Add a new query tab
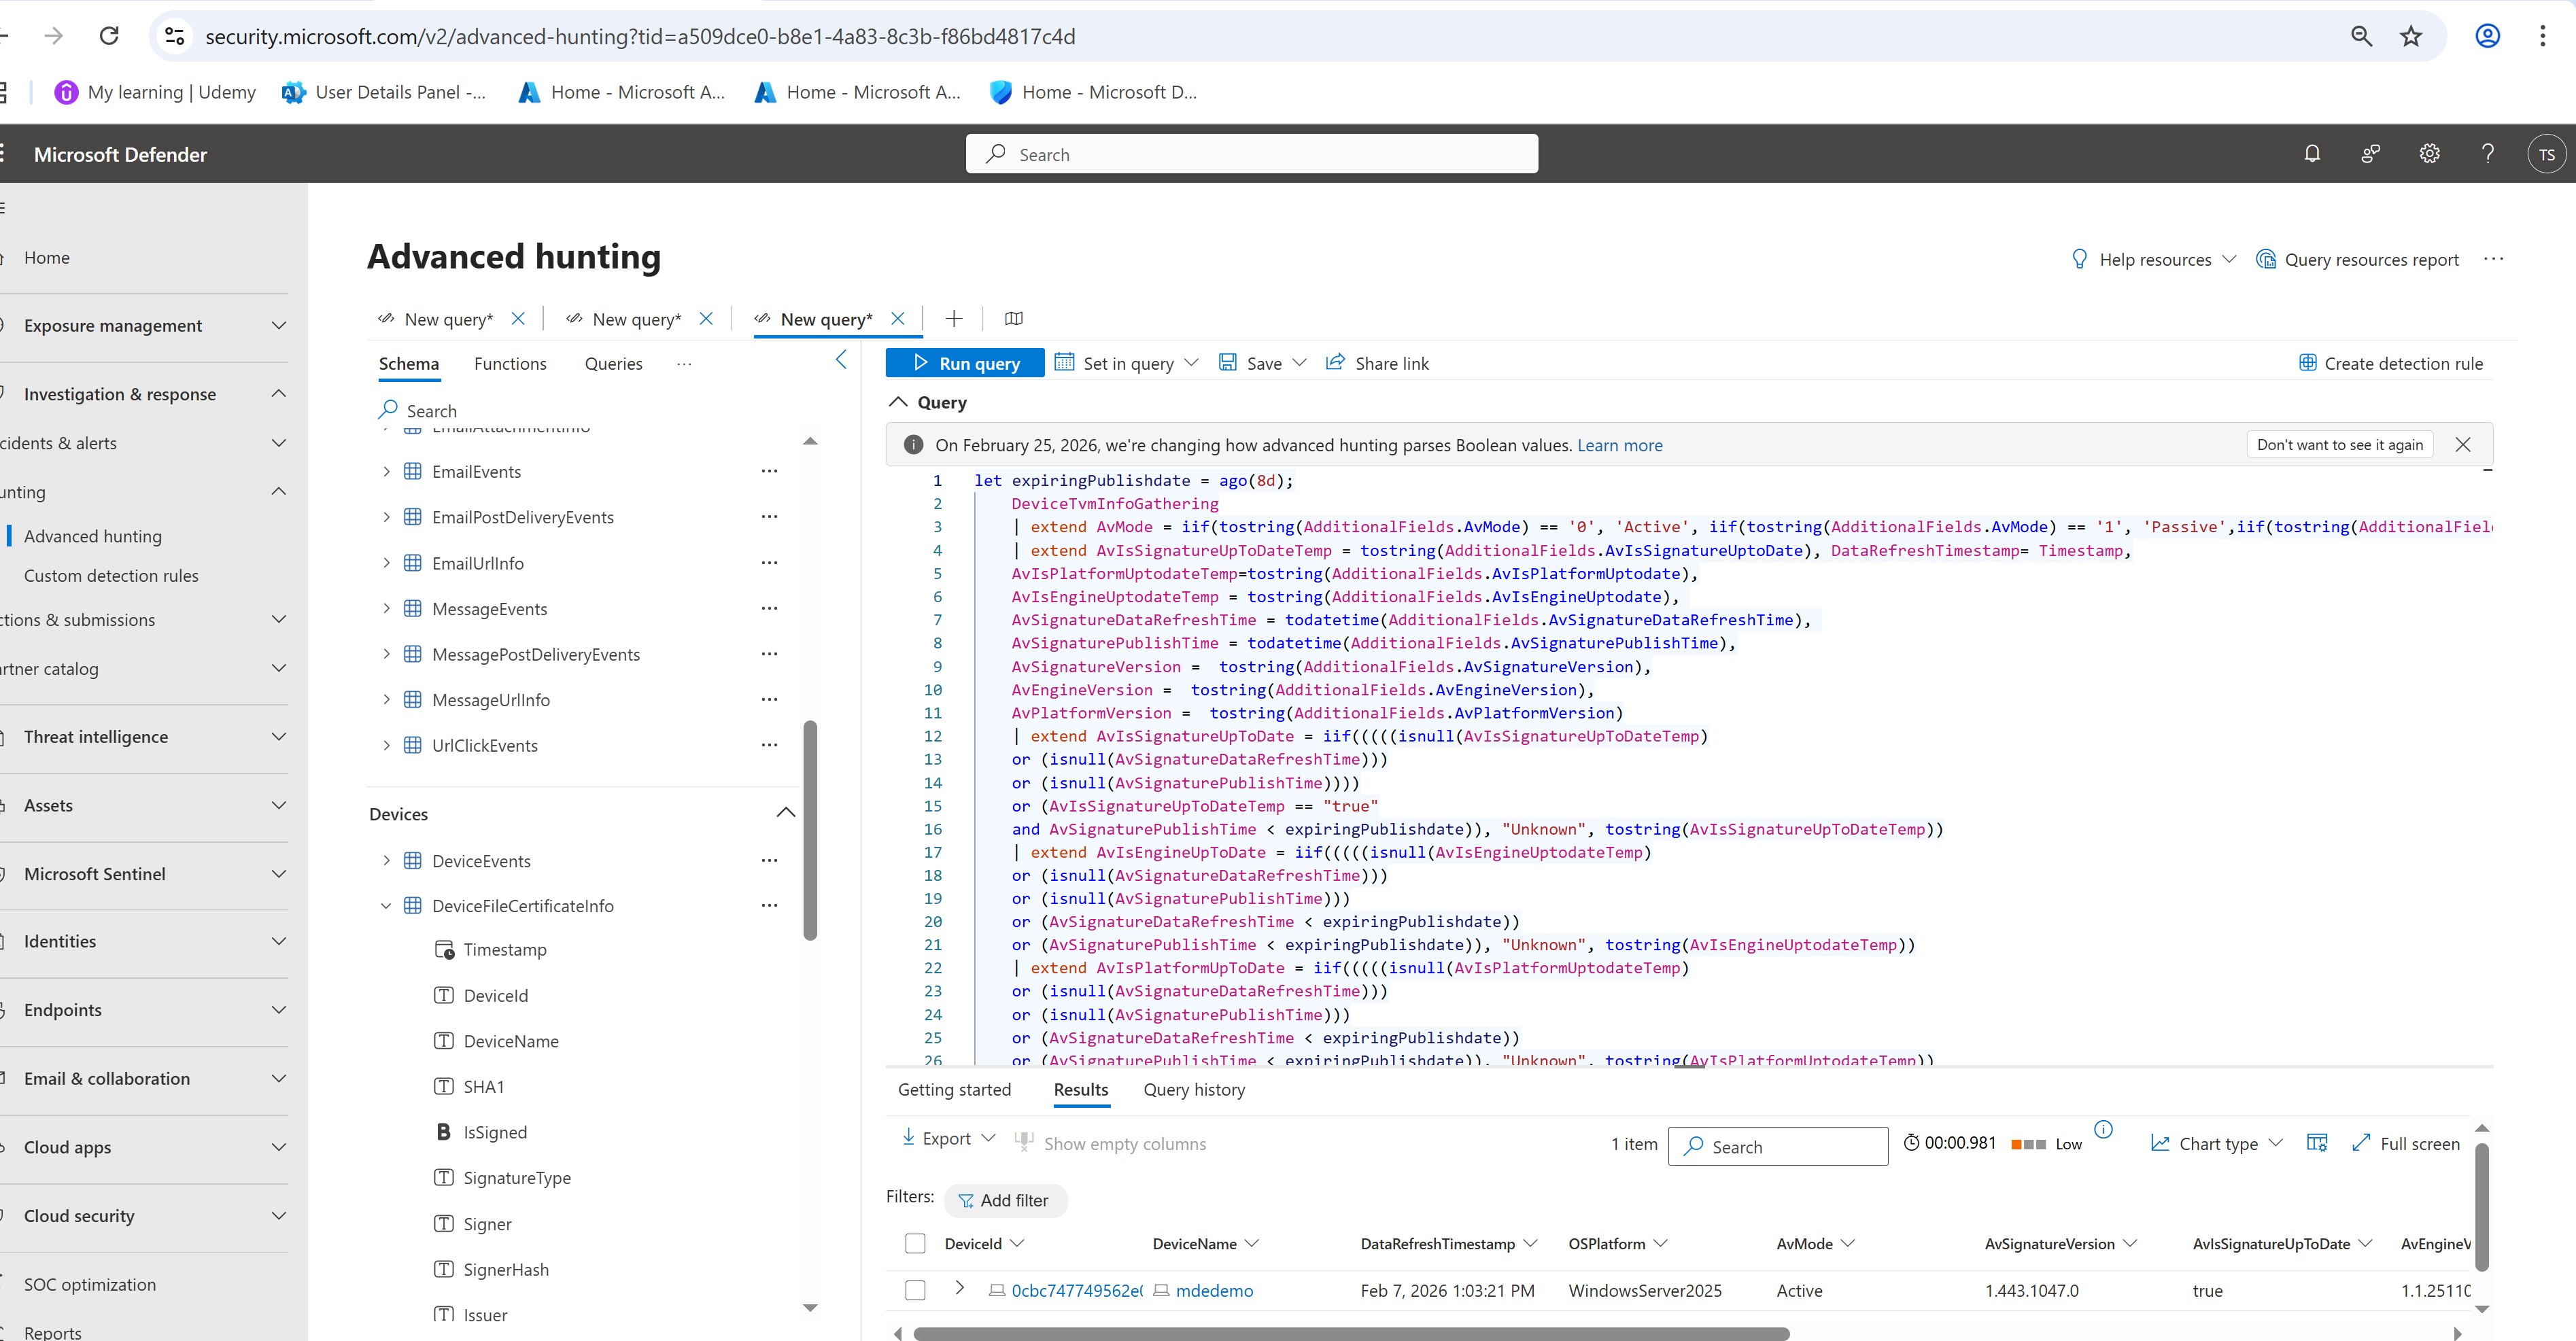2576x1341 pixels. (x=954, y=319)
